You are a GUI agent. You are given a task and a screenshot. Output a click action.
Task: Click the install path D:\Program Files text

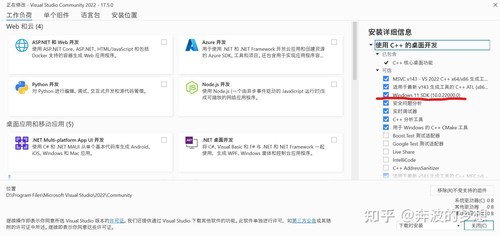[x=69, y=195]
